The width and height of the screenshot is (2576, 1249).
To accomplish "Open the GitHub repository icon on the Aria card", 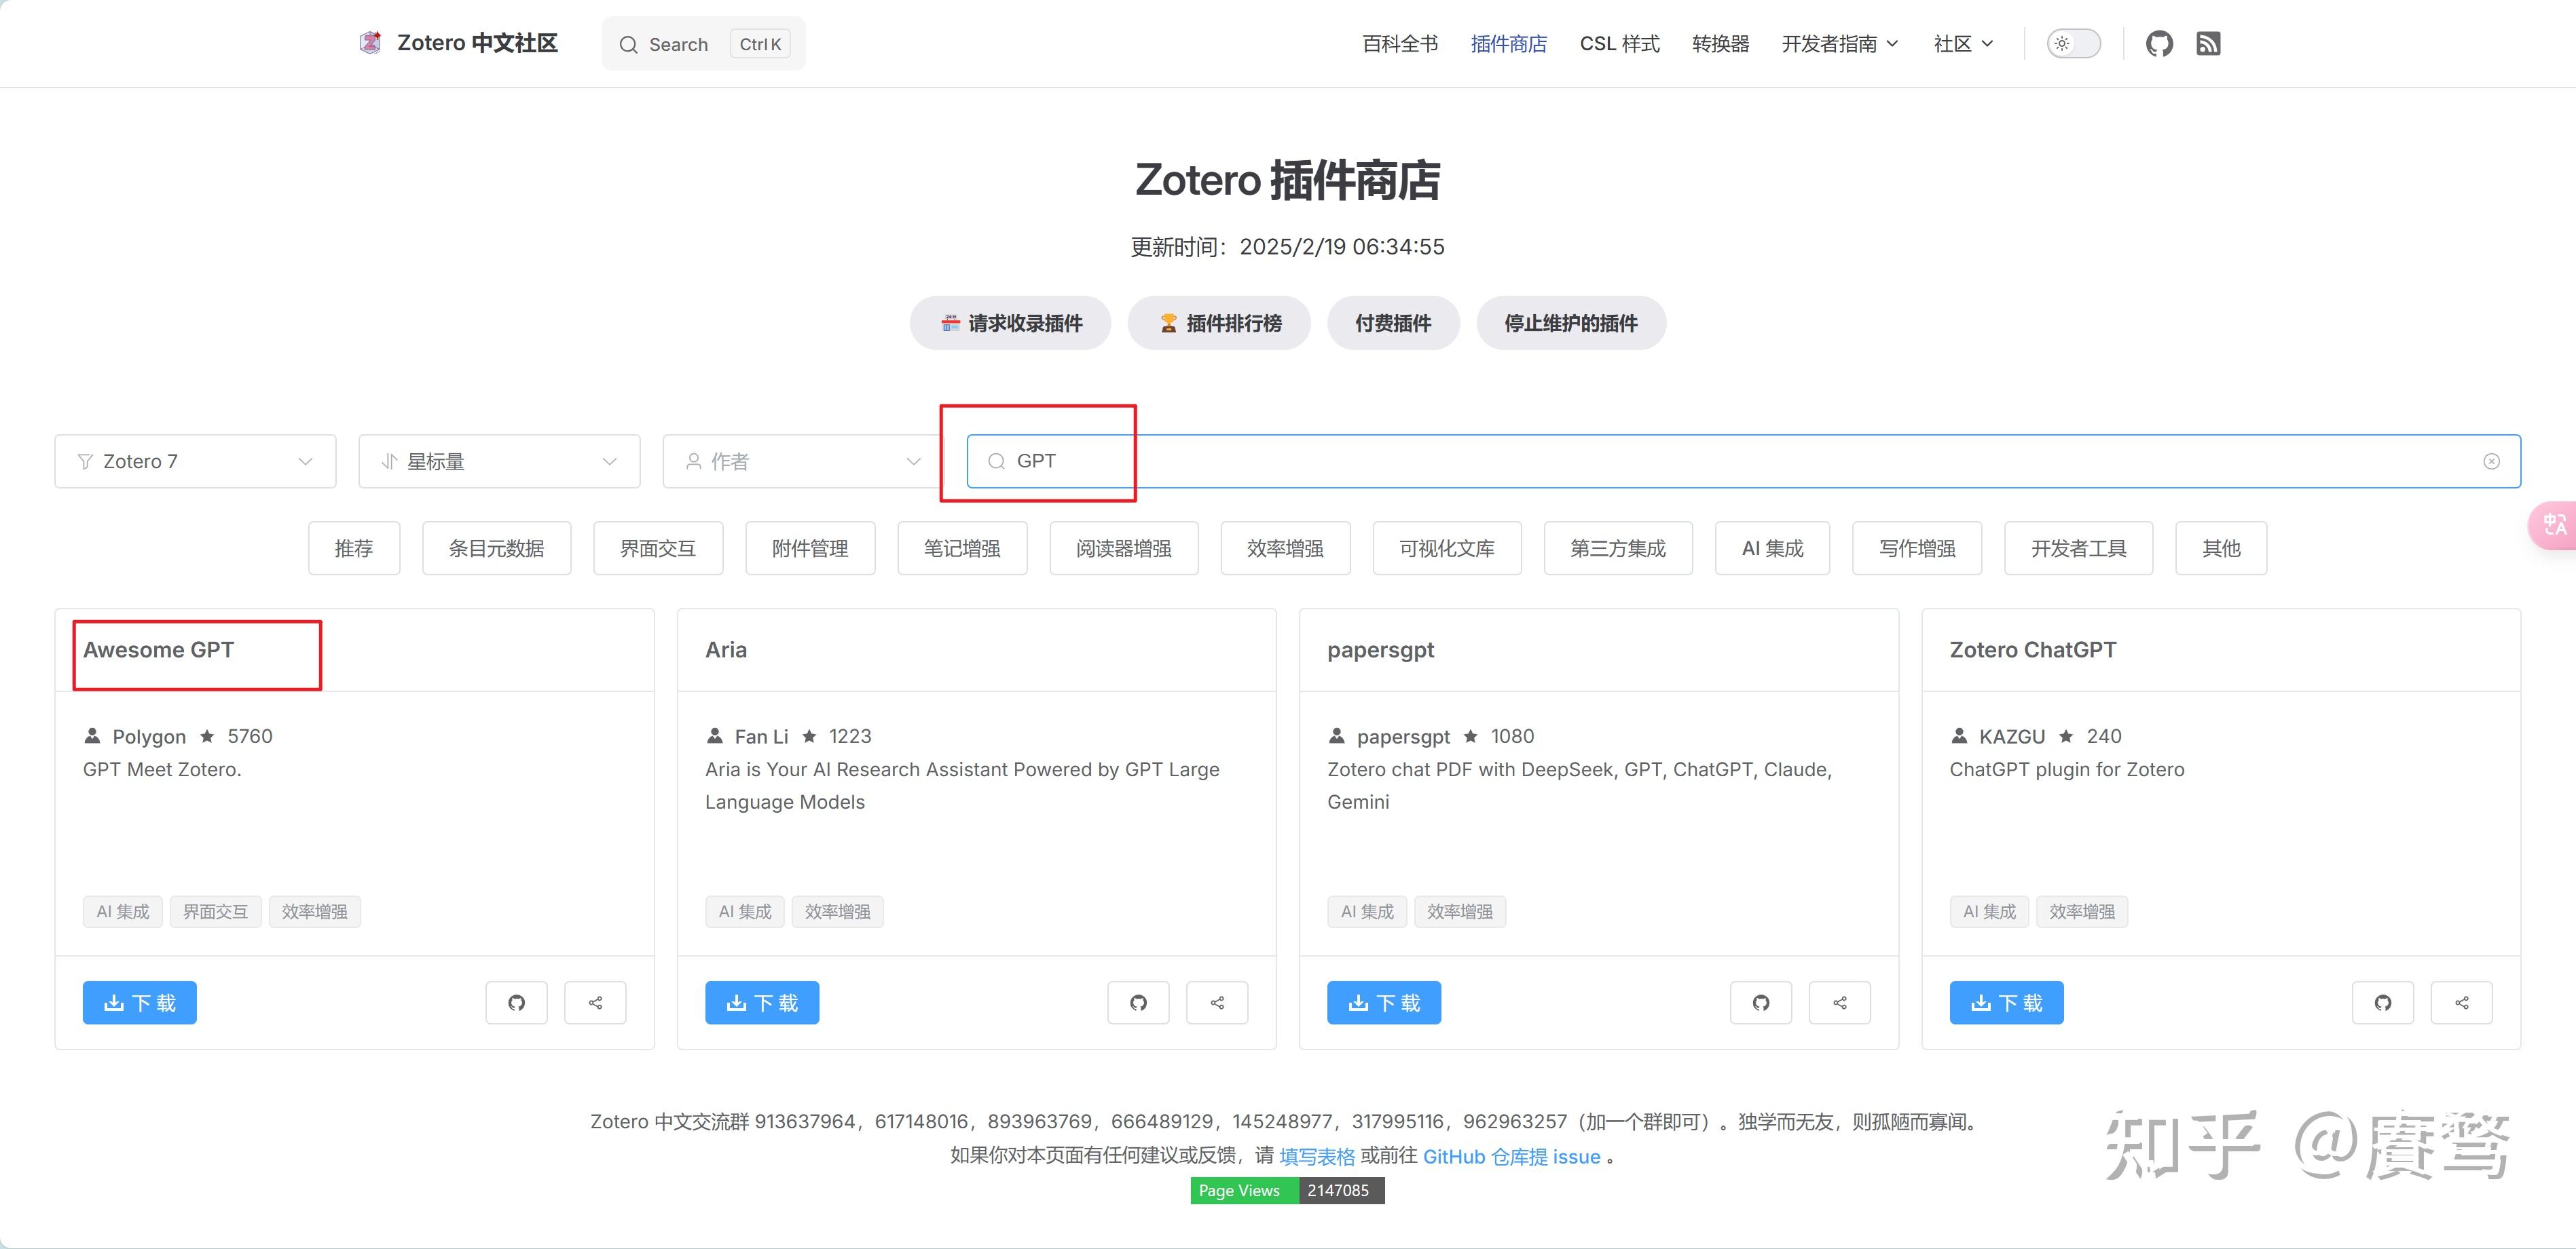I will click(1138, 1002).
